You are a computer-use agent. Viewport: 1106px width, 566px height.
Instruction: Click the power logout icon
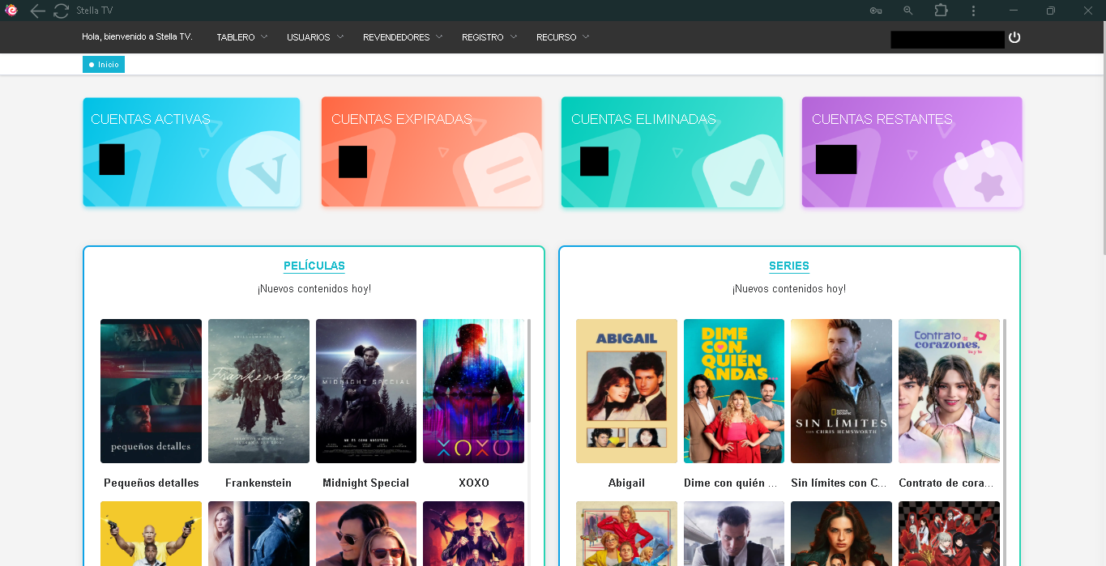point(1014,37)
